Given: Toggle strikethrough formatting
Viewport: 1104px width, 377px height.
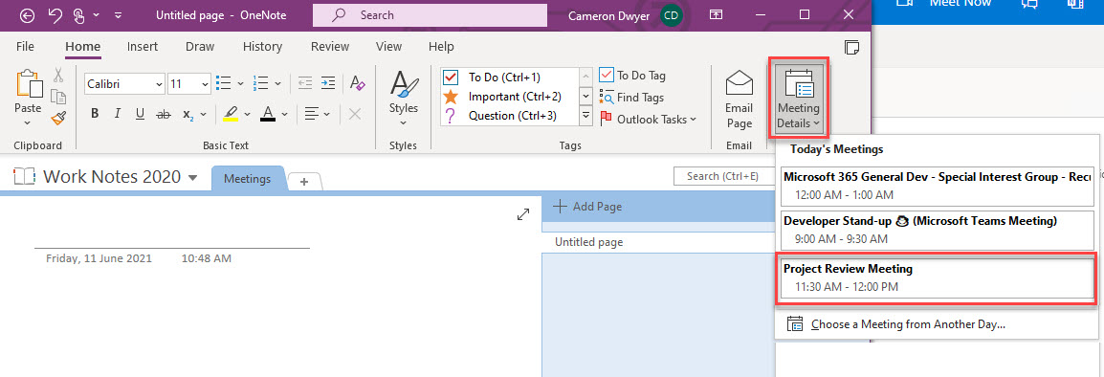Looking at the screenshot, I should [x=163, y=114].
